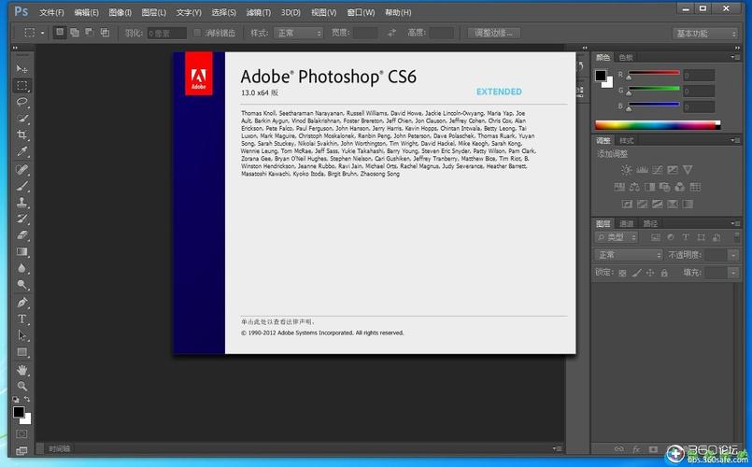
Task: Click the legal notice link on splash screen
Action: (x=278, y=321)
